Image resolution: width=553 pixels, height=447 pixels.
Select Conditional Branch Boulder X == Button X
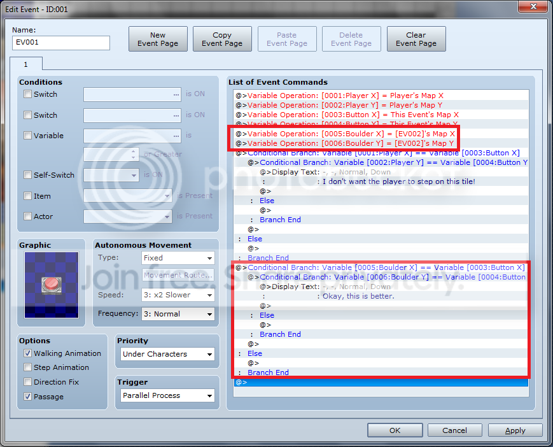pyautogui.click(x=381, y=267)
